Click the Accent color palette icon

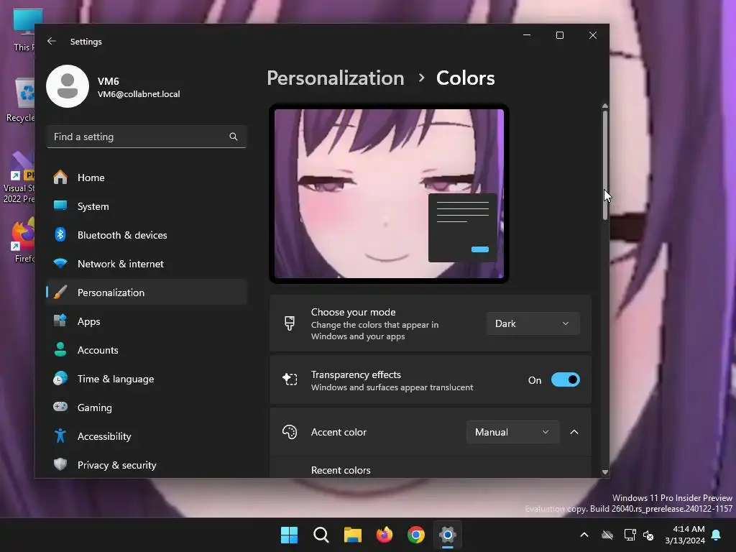point(290,432)
